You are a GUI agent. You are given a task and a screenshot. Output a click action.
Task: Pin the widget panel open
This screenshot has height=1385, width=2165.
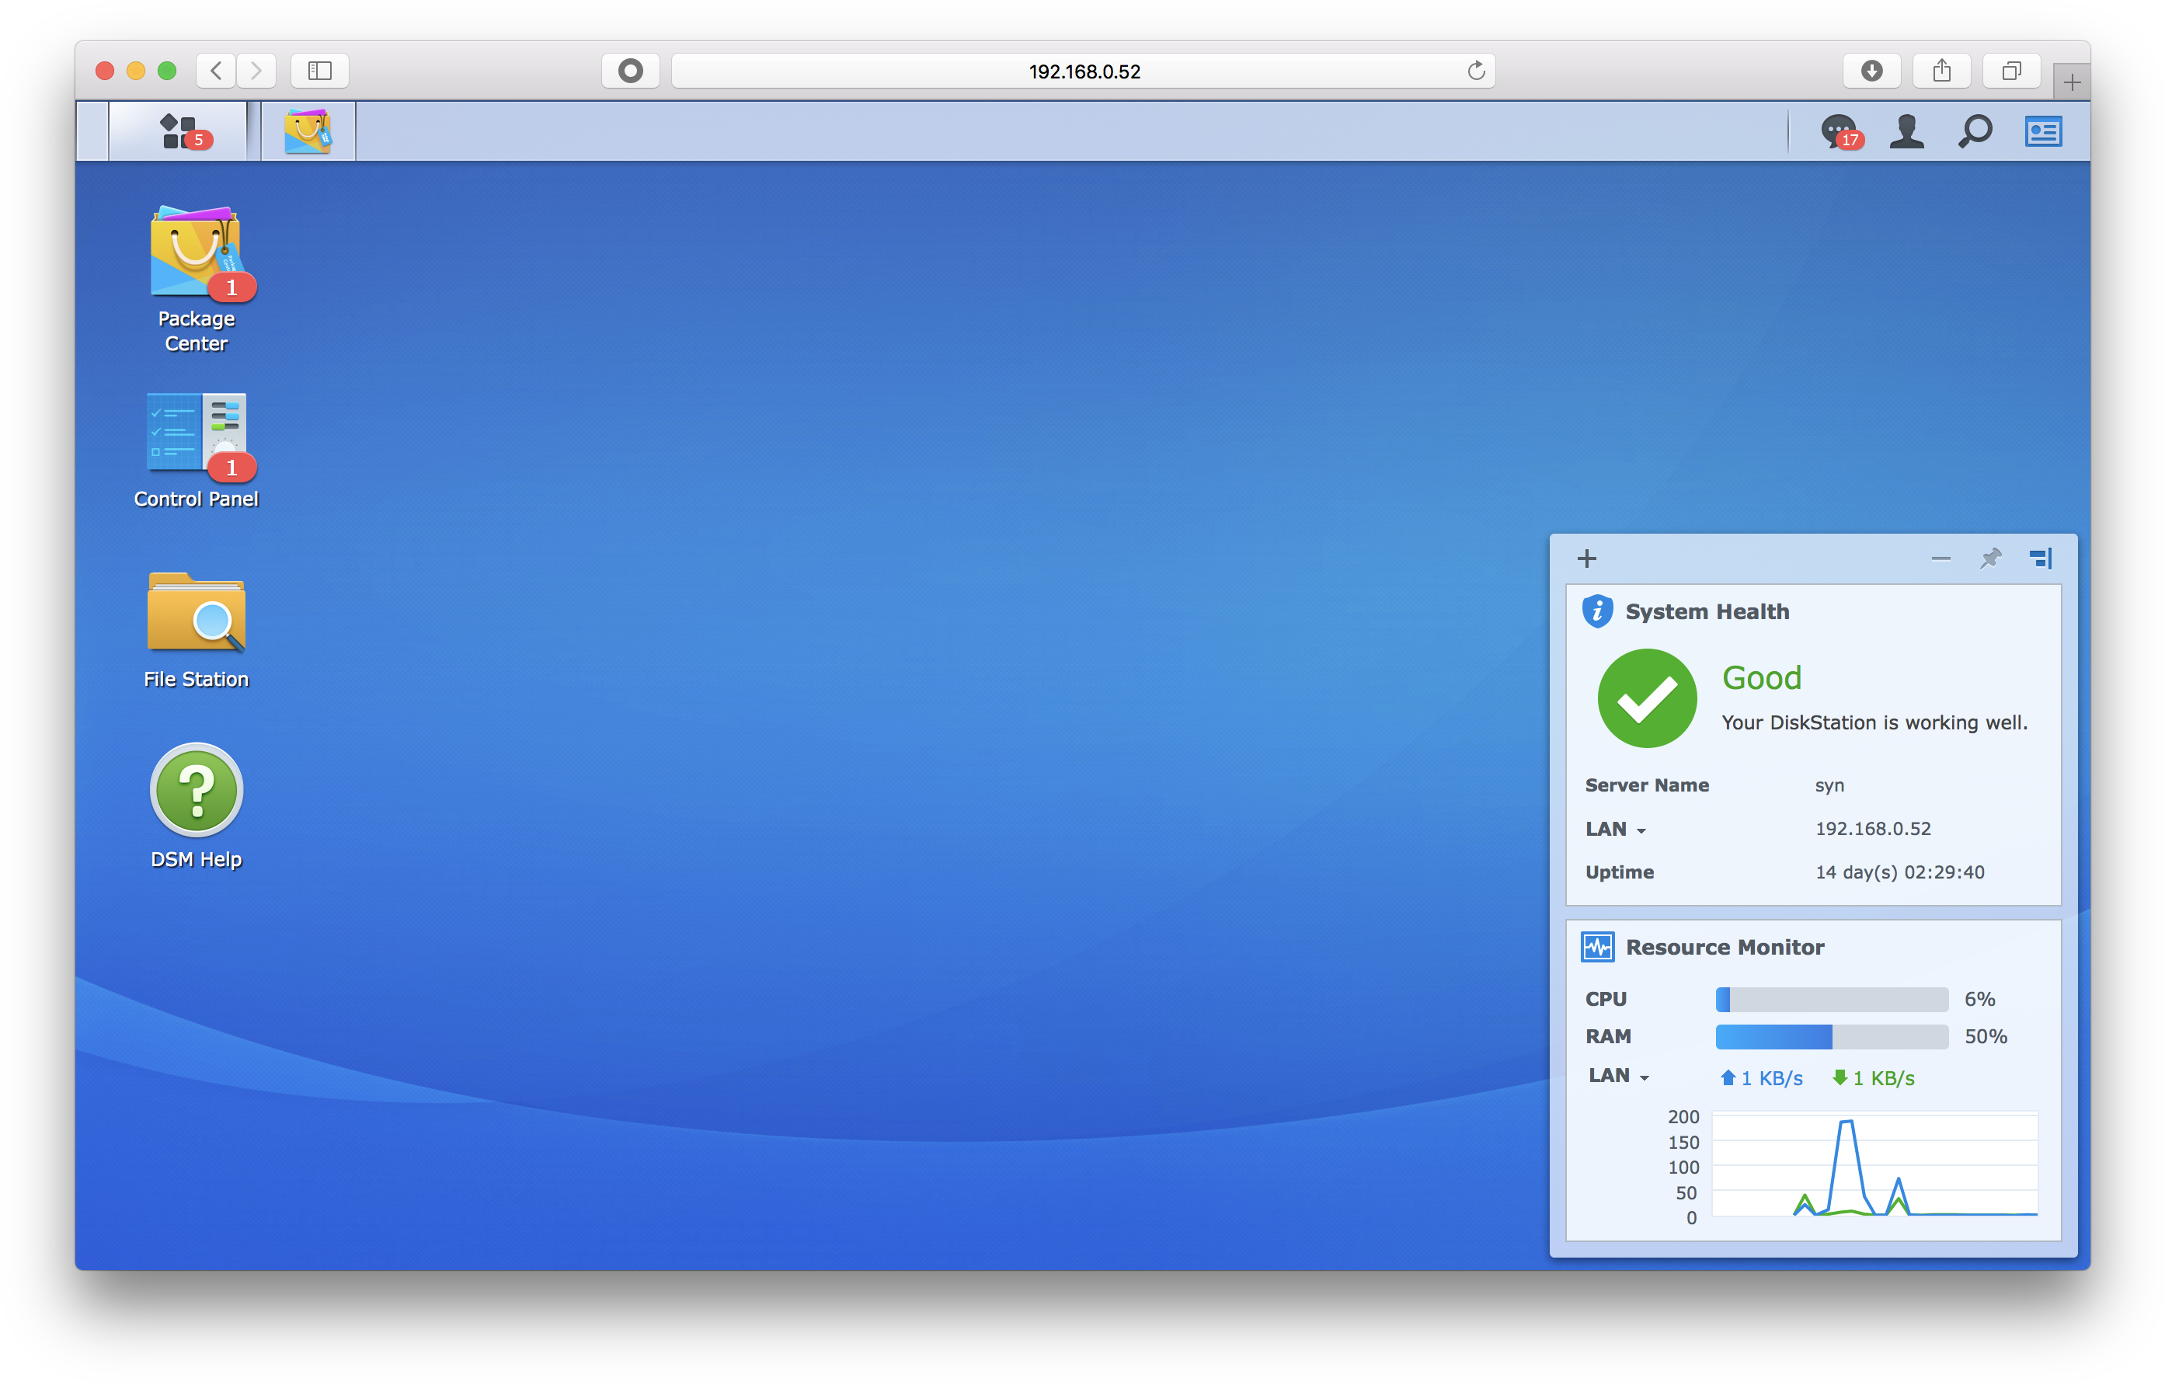click(1990, 558)
